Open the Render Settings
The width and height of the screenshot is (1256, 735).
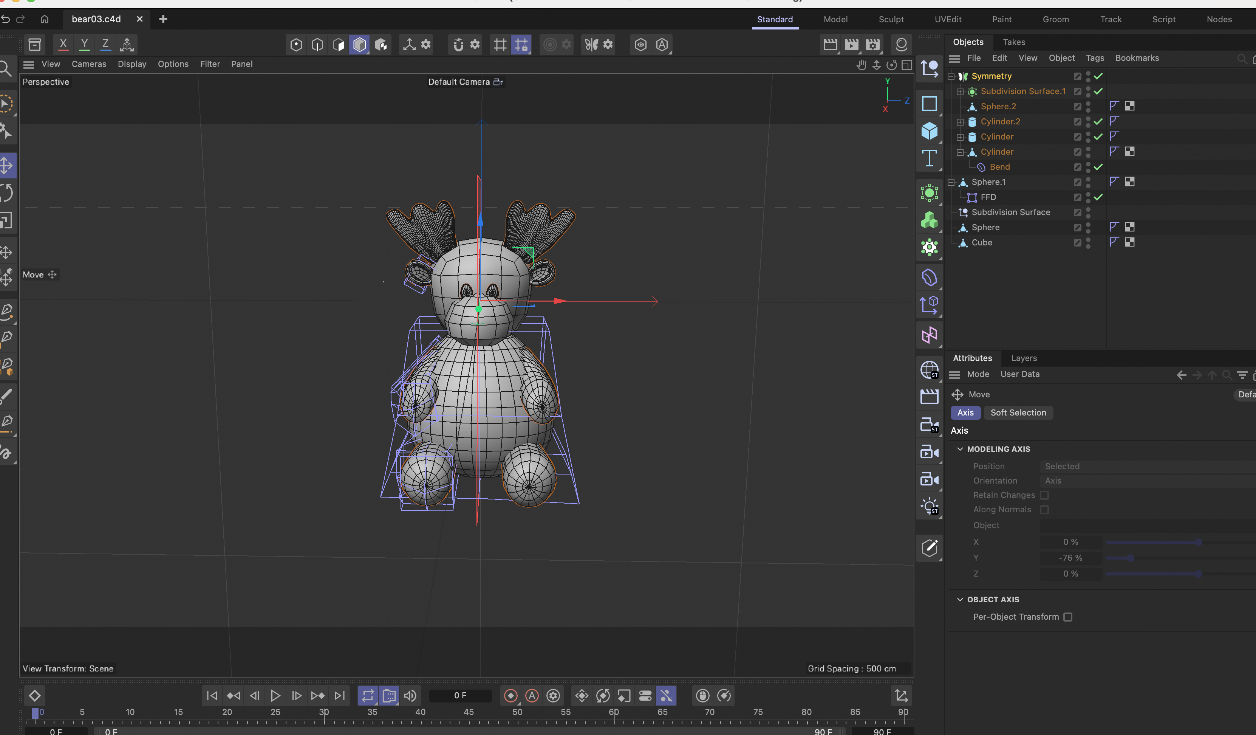pos(873,44)
